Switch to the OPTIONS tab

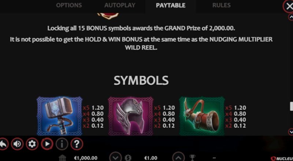pos(69,5)
